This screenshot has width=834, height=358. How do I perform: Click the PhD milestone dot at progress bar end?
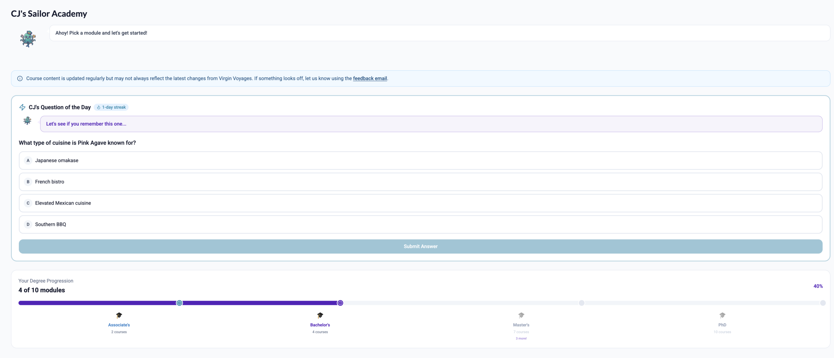point(823,303)
